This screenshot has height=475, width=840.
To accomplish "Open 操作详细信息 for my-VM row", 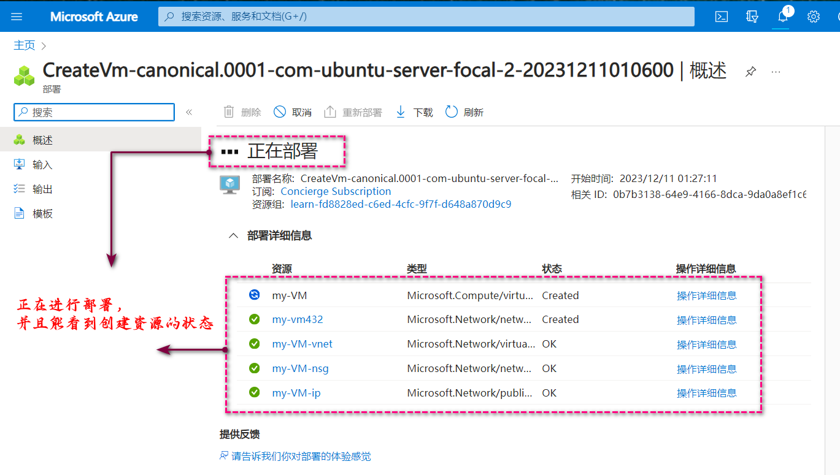I will (x=707, y=295).
